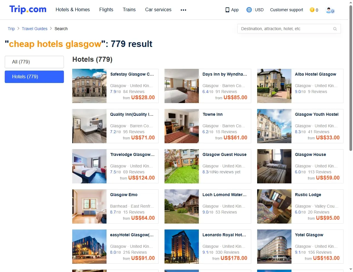353x272 pixels.
Task: Click the 113 Reviews text
Action: 320,172
